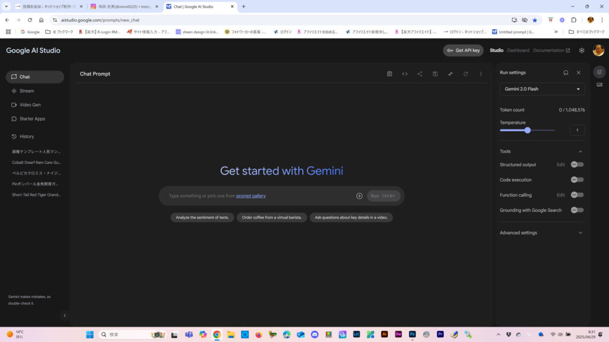Image resolution: width=609 pixels, height=342 pixels.
Task: Switch to the Dashboard tab
Action: (518, 50)
